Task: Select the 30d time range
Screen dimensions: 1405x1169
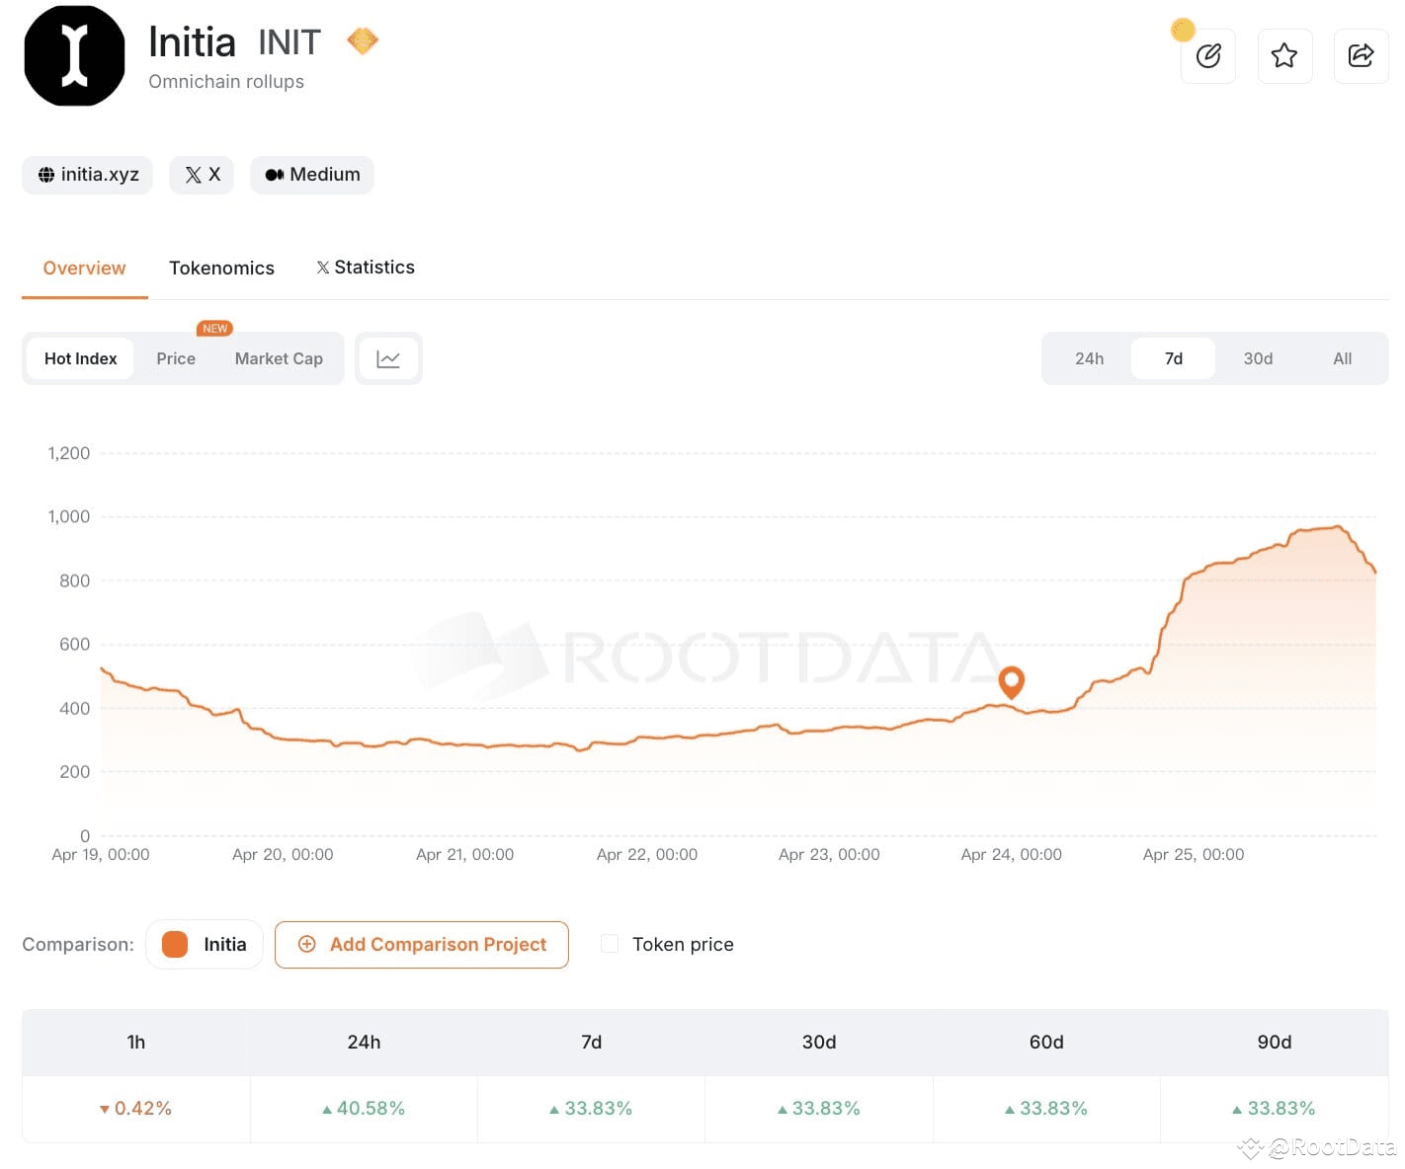Action: click(1257, 358)
